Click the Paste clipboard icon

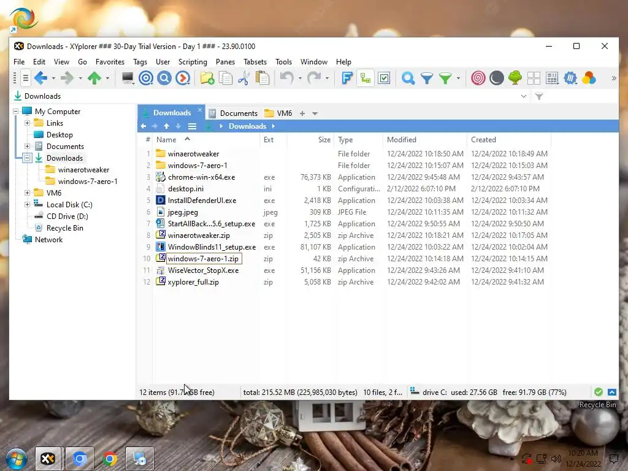tap(262, 78)
